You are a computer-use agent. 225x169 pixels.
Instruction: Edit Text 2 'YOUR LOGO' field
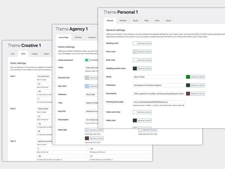click(44, 109)
